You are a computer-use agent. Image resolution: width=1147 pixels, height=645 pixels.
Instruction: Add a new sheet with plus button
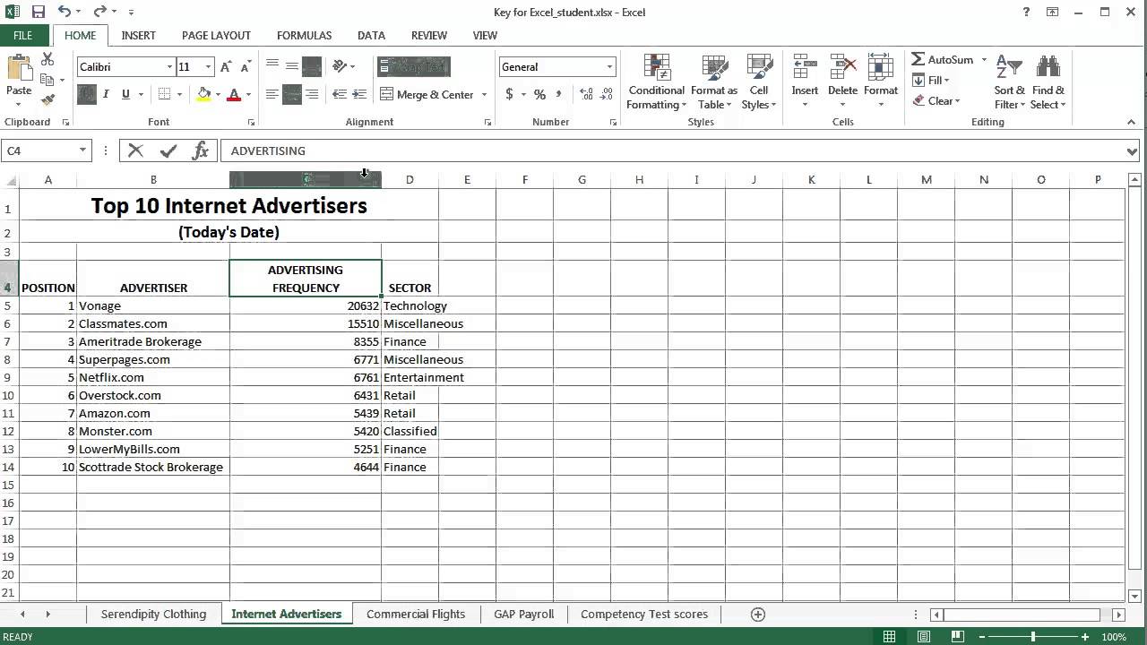coord(758,614)
